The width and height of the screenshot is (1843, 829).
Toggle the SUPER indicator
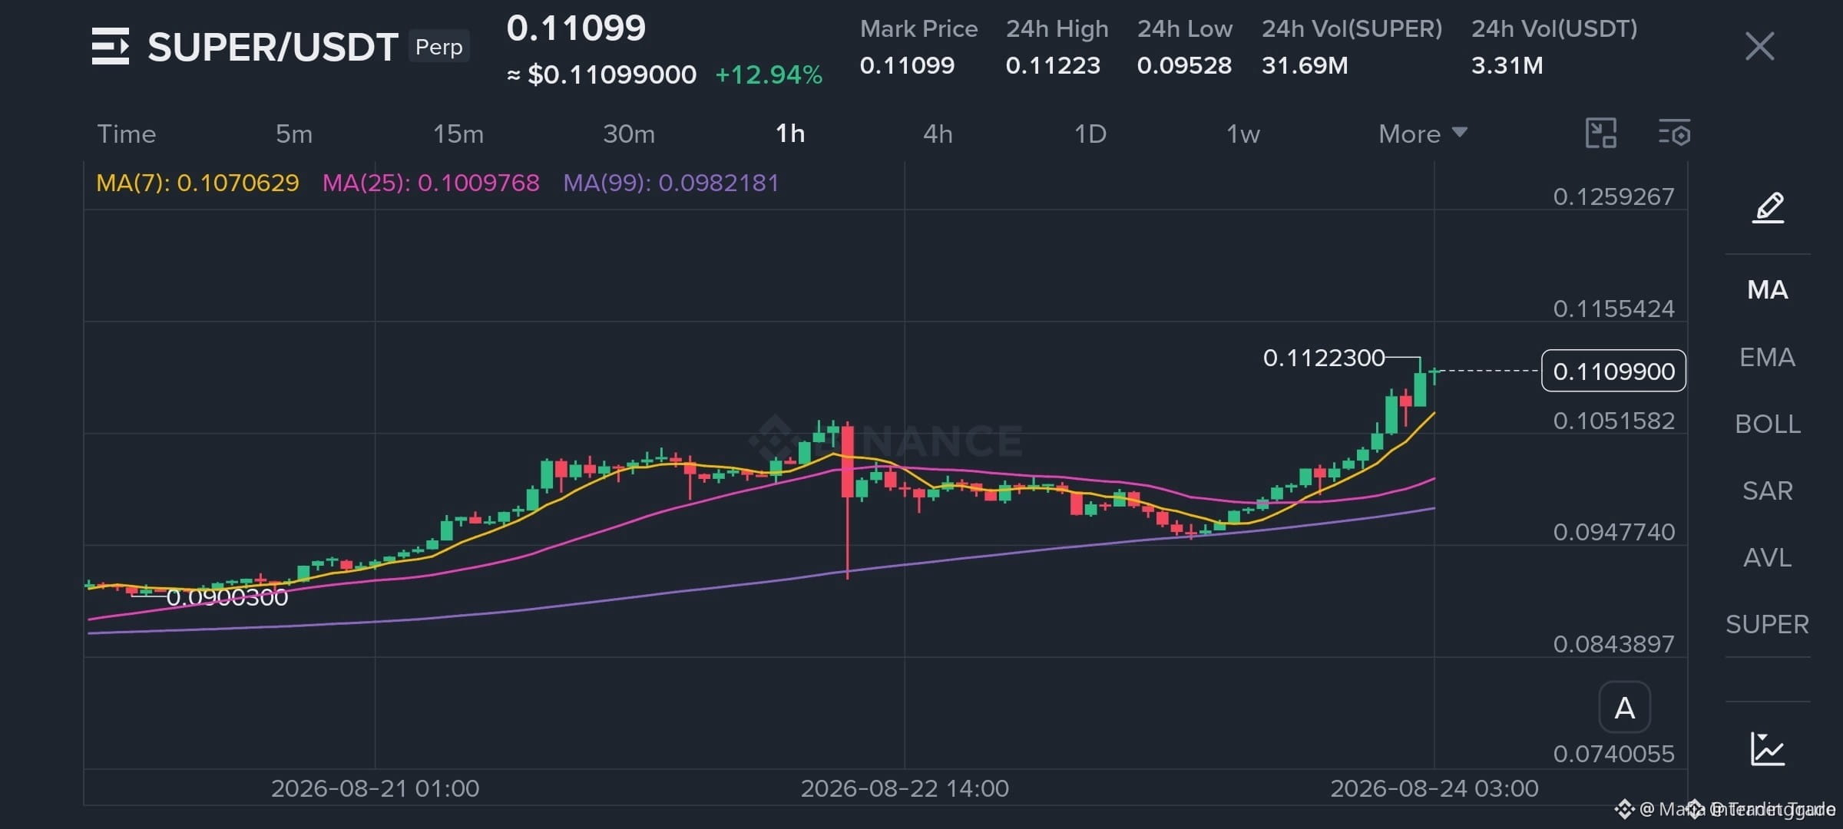coord(1768,625)
